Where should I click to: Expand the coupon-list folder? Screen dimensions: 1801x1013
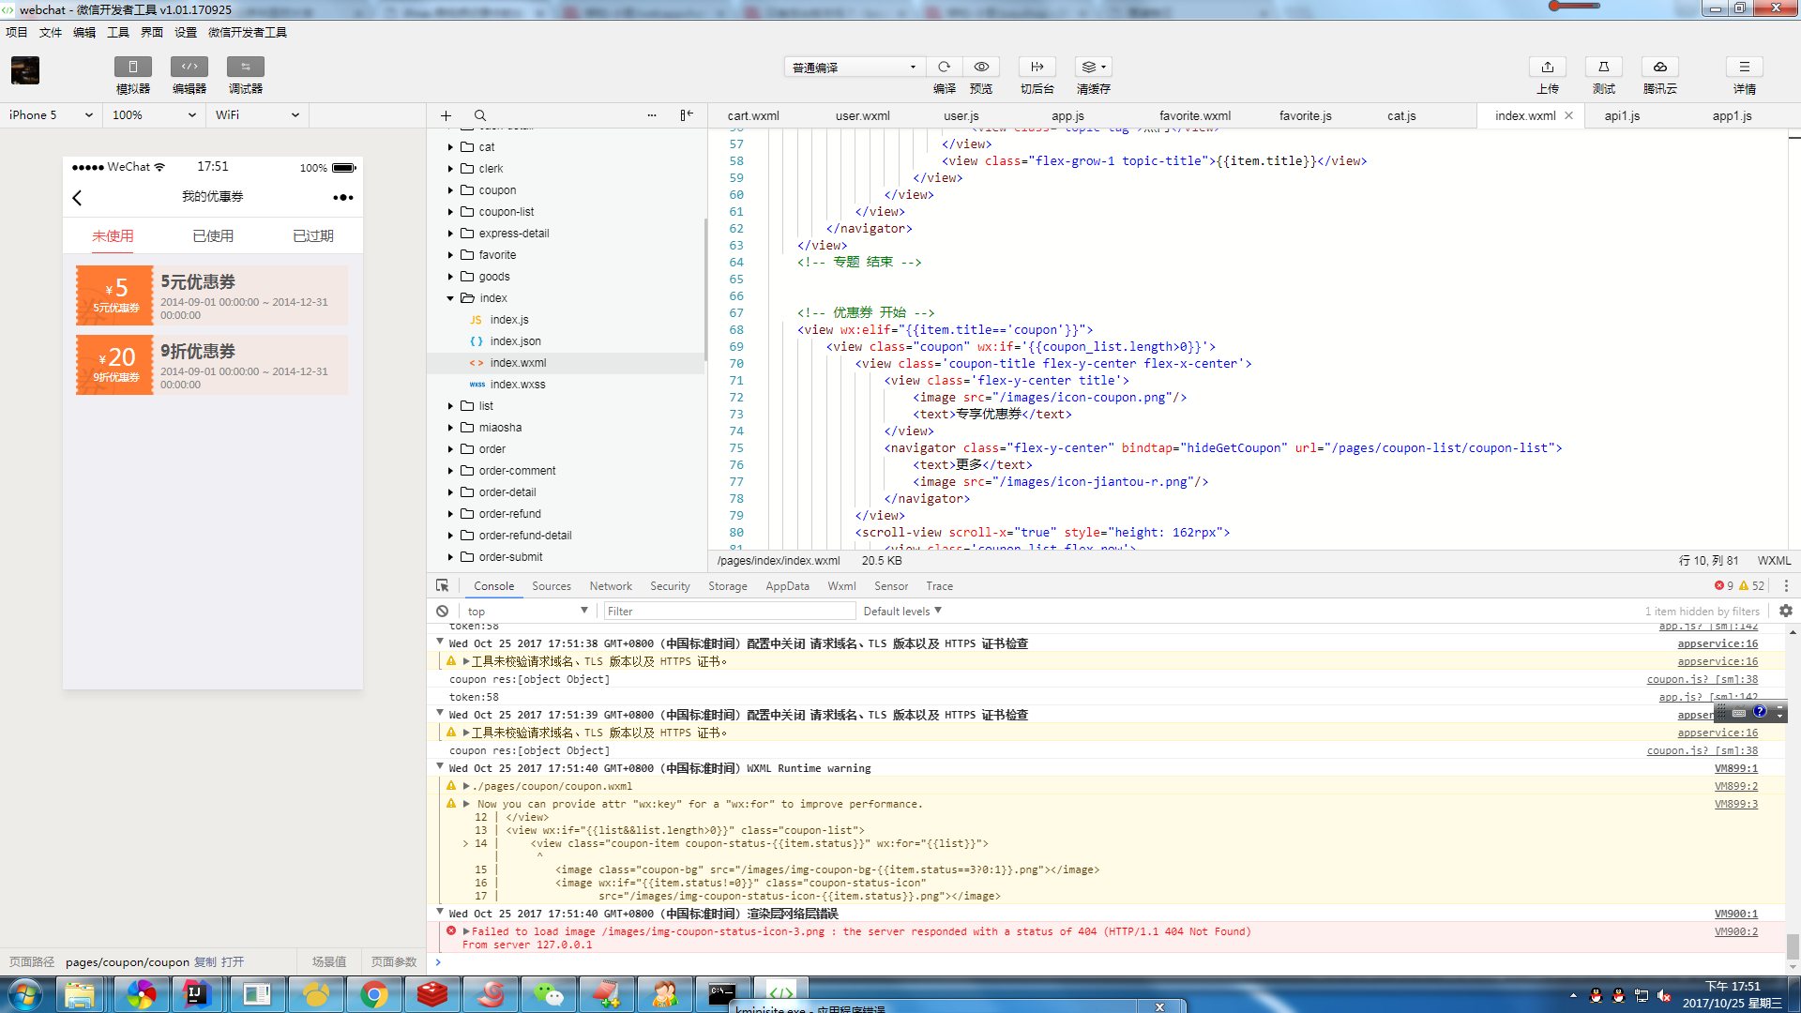pos(450,212)
